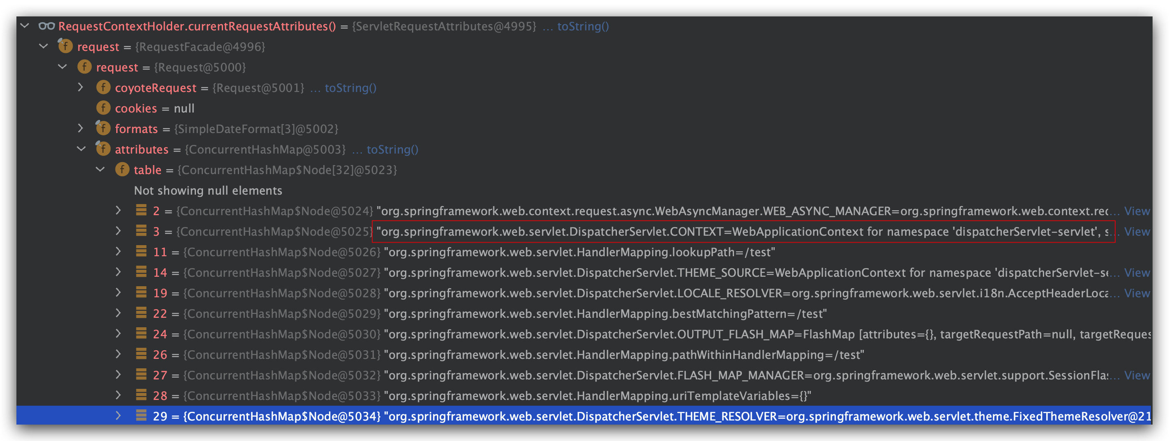Click the array element icon for index 11
1169x441 pixels.
pos(141,251)
